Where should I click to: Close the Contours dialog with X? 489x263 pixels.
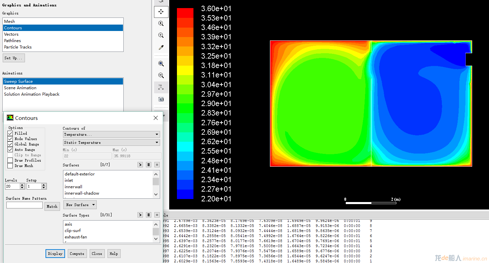[156, 118]
